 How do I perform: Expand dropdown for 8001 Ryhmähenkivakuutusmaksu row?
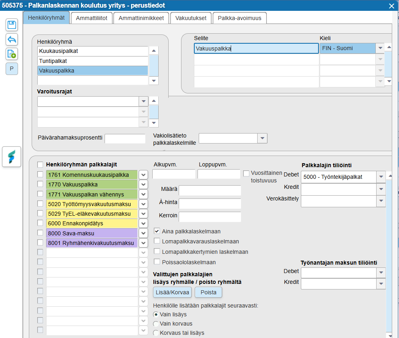(143, 243)
